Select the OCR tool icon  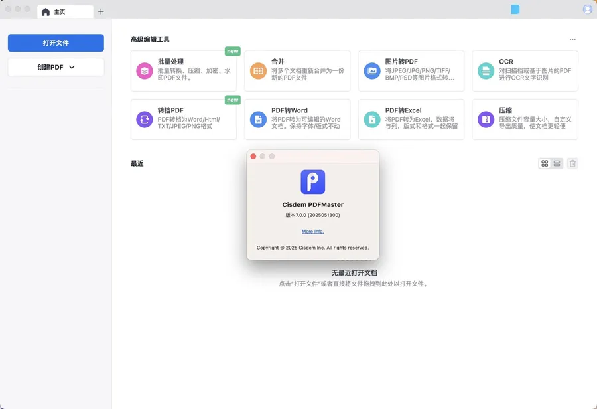point(486,71)
